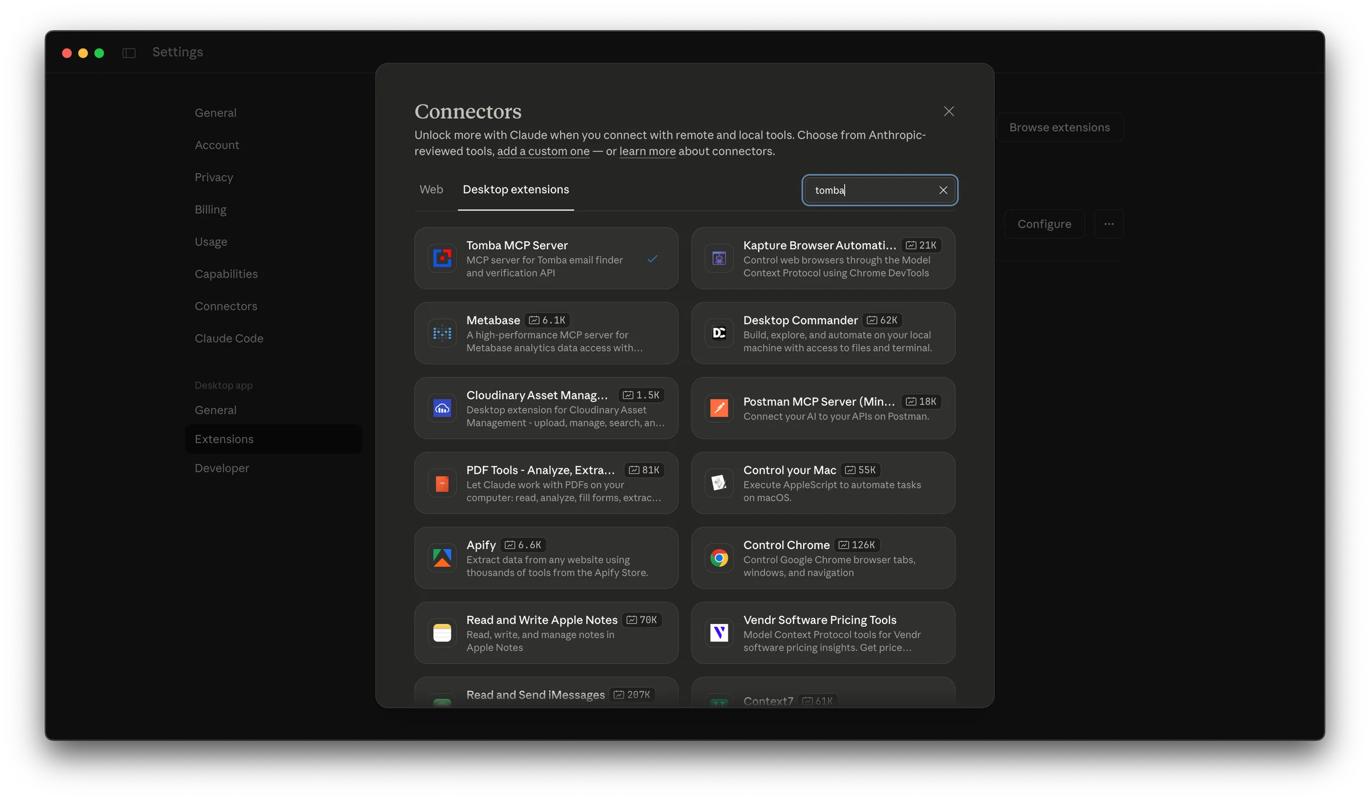Click the Desktop Commander DC icon
Screen dimensions: 1370x800
(719, 333)
